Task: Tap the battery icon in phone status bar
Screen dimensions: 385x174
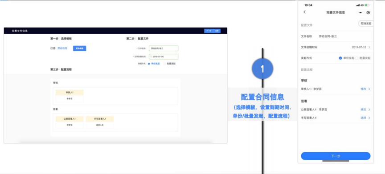Action: pos(367,5)
